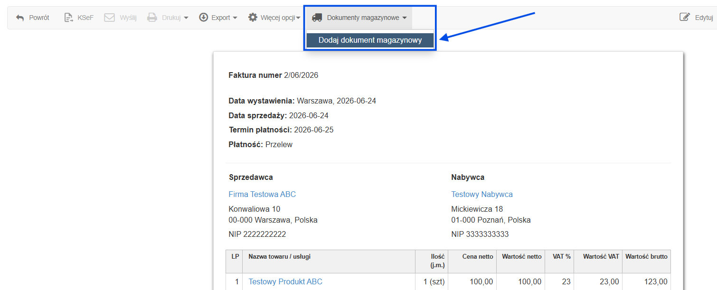This screenshot has width=717, height=290.
Task: Click the Więcej opcji label
Action: (x=278, y=18)
